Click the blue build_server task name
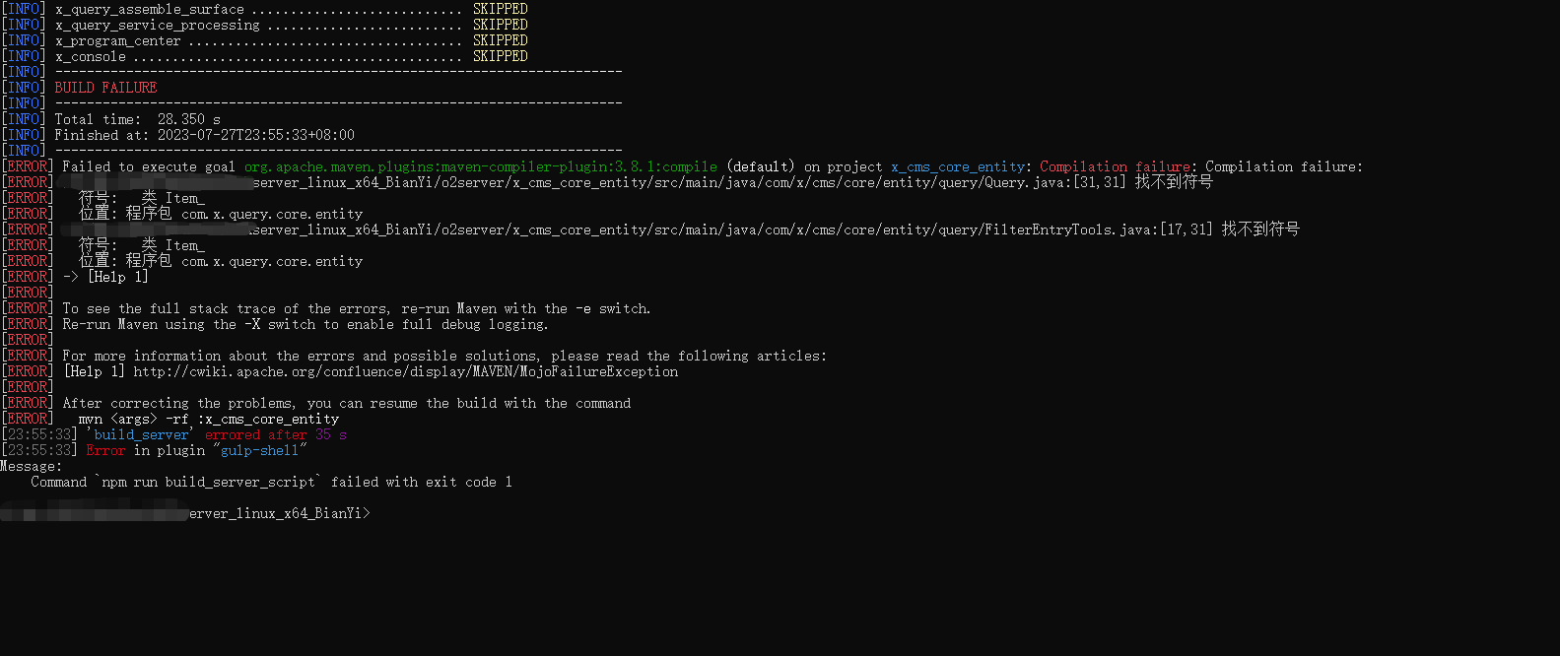The image size is (1560, 656). 141,434
